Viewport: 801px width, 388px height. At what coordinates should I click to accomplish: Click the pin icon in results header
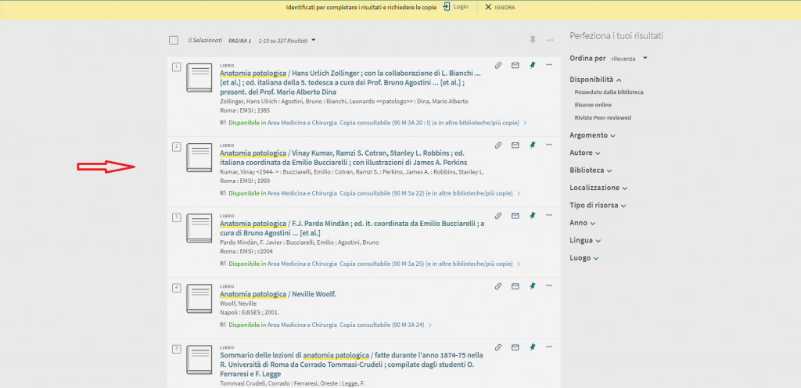pyautogui.click(x=533, y=40)
